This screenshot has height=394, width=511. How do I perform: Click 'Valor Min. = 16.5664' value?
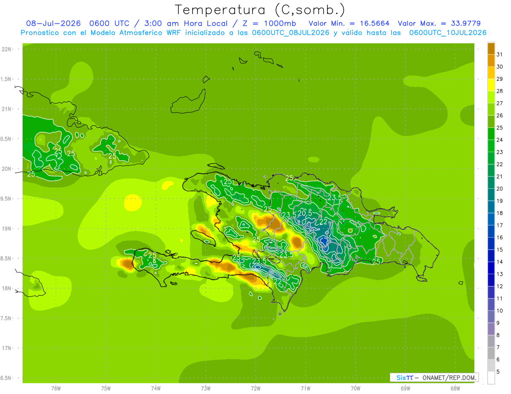[349, 23]
